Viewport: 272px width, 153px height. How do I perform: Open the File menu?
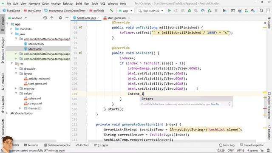click(x=8, y=3)
